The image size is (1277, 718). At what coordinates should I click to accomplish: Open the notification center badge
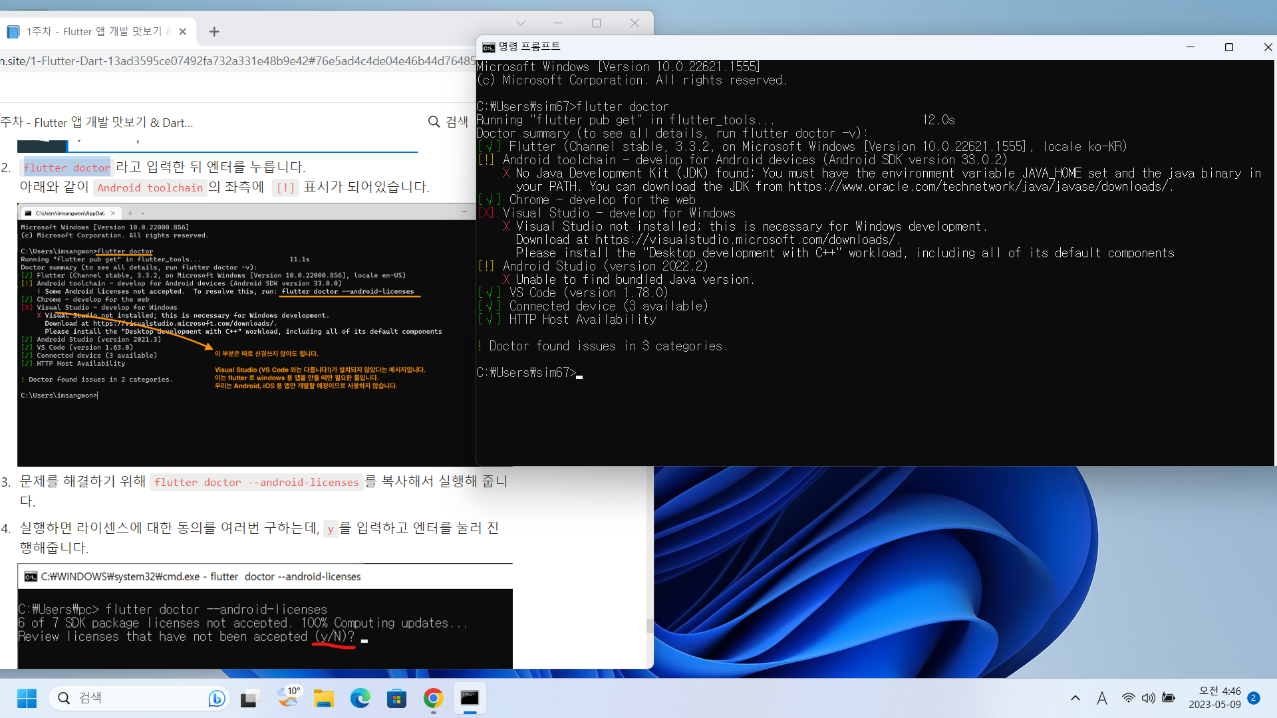(x=1254, y=698)
